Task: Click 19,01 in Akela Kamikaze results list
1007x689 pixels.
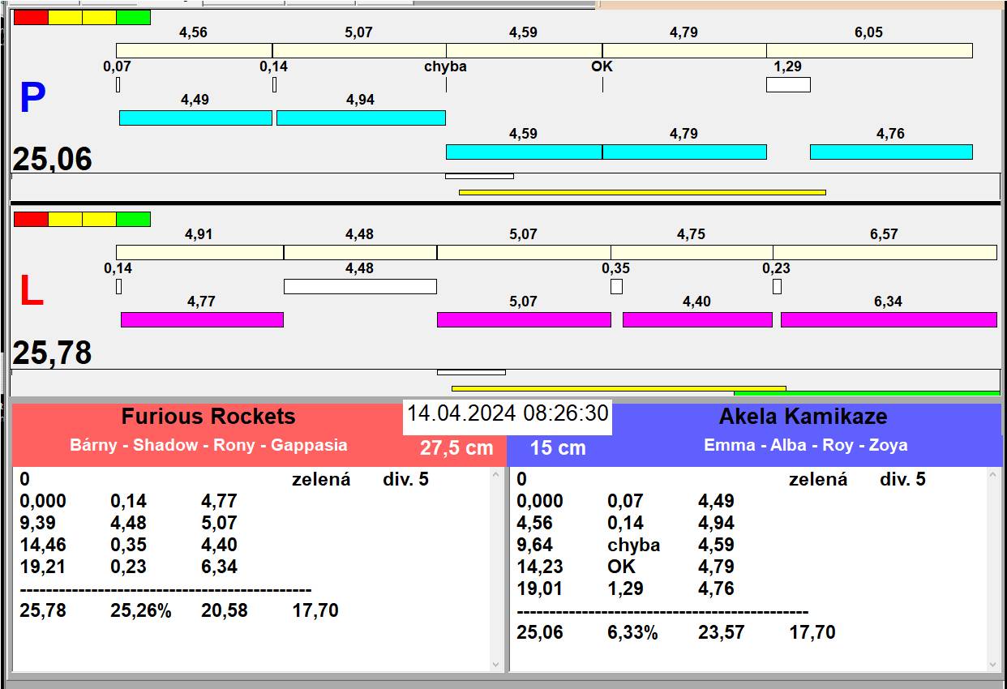Action: [540, 588]
